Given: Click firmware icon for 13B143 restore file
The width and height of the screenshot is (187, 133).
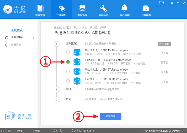Looking at the screenshot, I should pos(77,52).
